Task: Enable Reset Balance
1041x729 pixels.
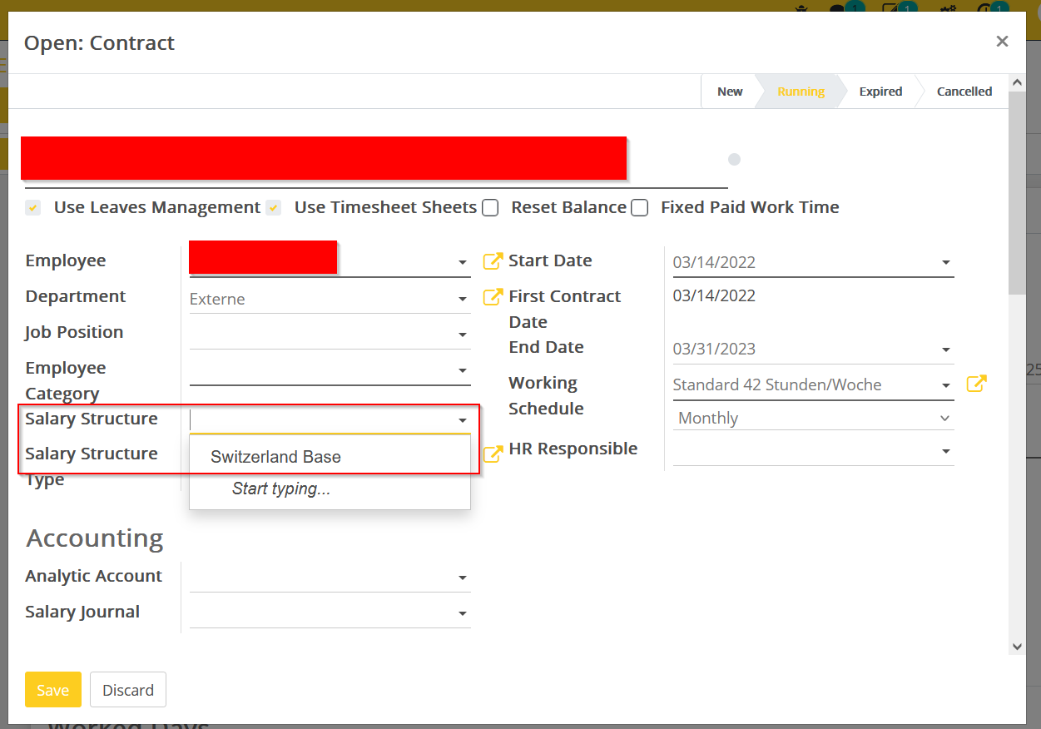Action: click(x=490, y=207)
